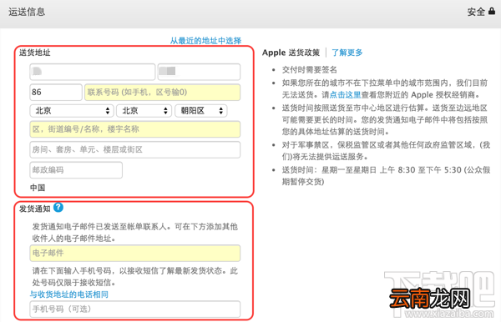Focus the first name field in 送货地址
The height and width of the screenshot is (322, 501).
point(199,72)
